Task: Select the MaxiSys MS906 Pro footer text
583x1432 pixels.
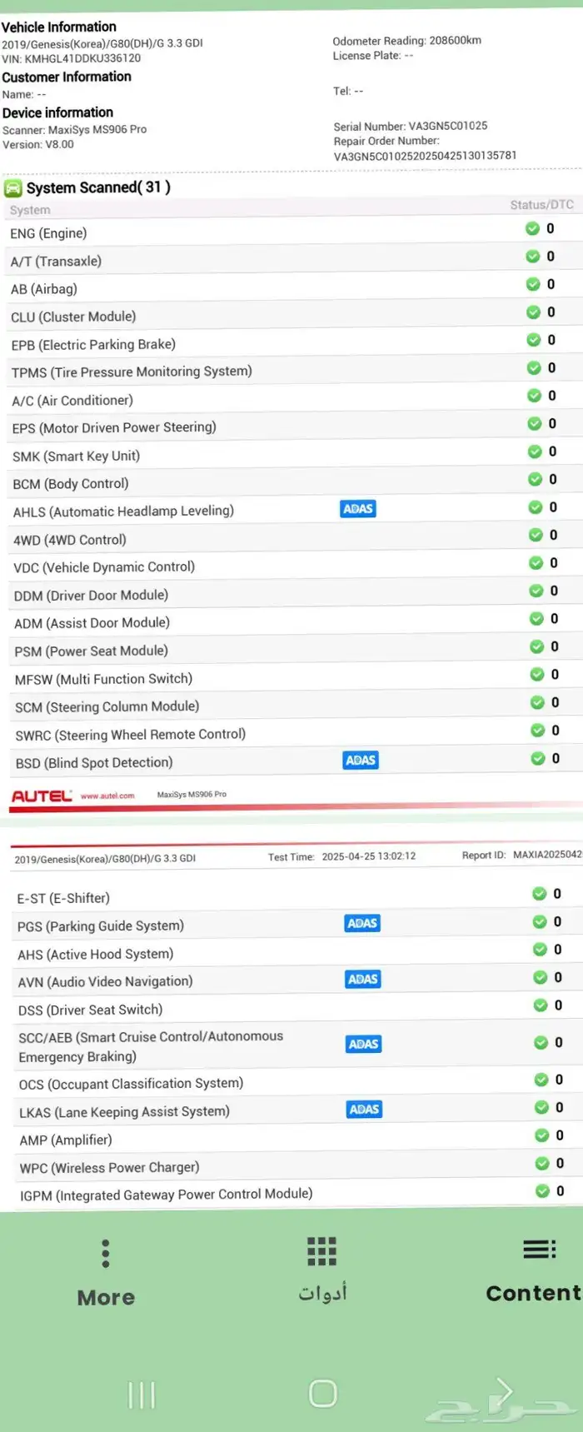Action: tap(192, 794)
